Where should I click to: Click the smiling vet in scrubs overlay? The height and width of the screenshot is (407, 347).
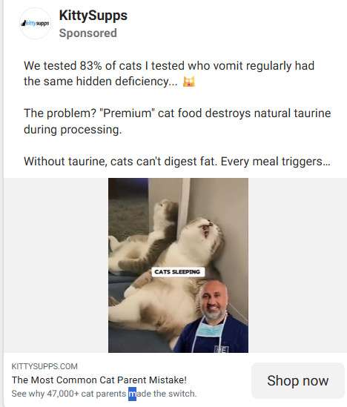pyautogui.click(x=211, y=316)
